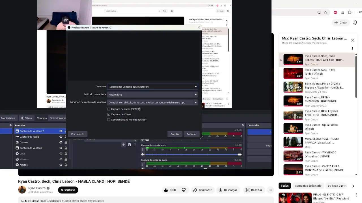362x203 pixels.
Task: Toggle lock on Camara source
Action: coord(66,142)
